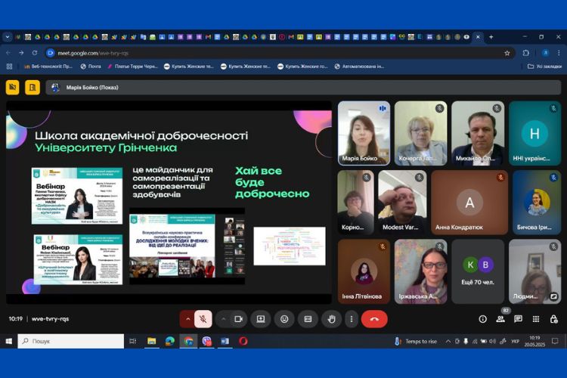The width and height of the screenshot is (567, 378).
Task: Switch the УКР keyboard language
Action: (x=516, y=341)
